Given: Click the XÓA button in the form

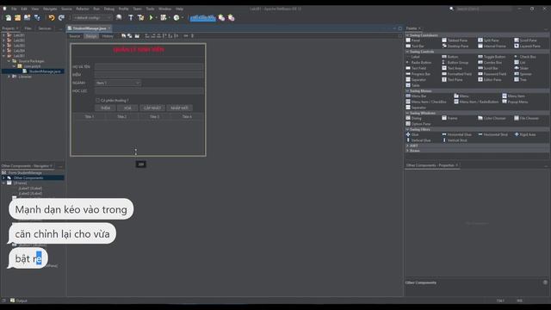Looking at the screenshot, I should click(x=127, y=108).
